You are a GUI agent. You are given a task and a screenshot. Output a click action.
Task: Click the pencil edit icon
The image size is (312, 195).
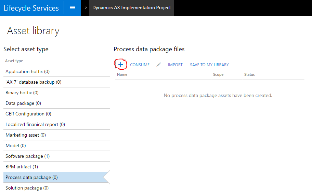tap(159, 65)
